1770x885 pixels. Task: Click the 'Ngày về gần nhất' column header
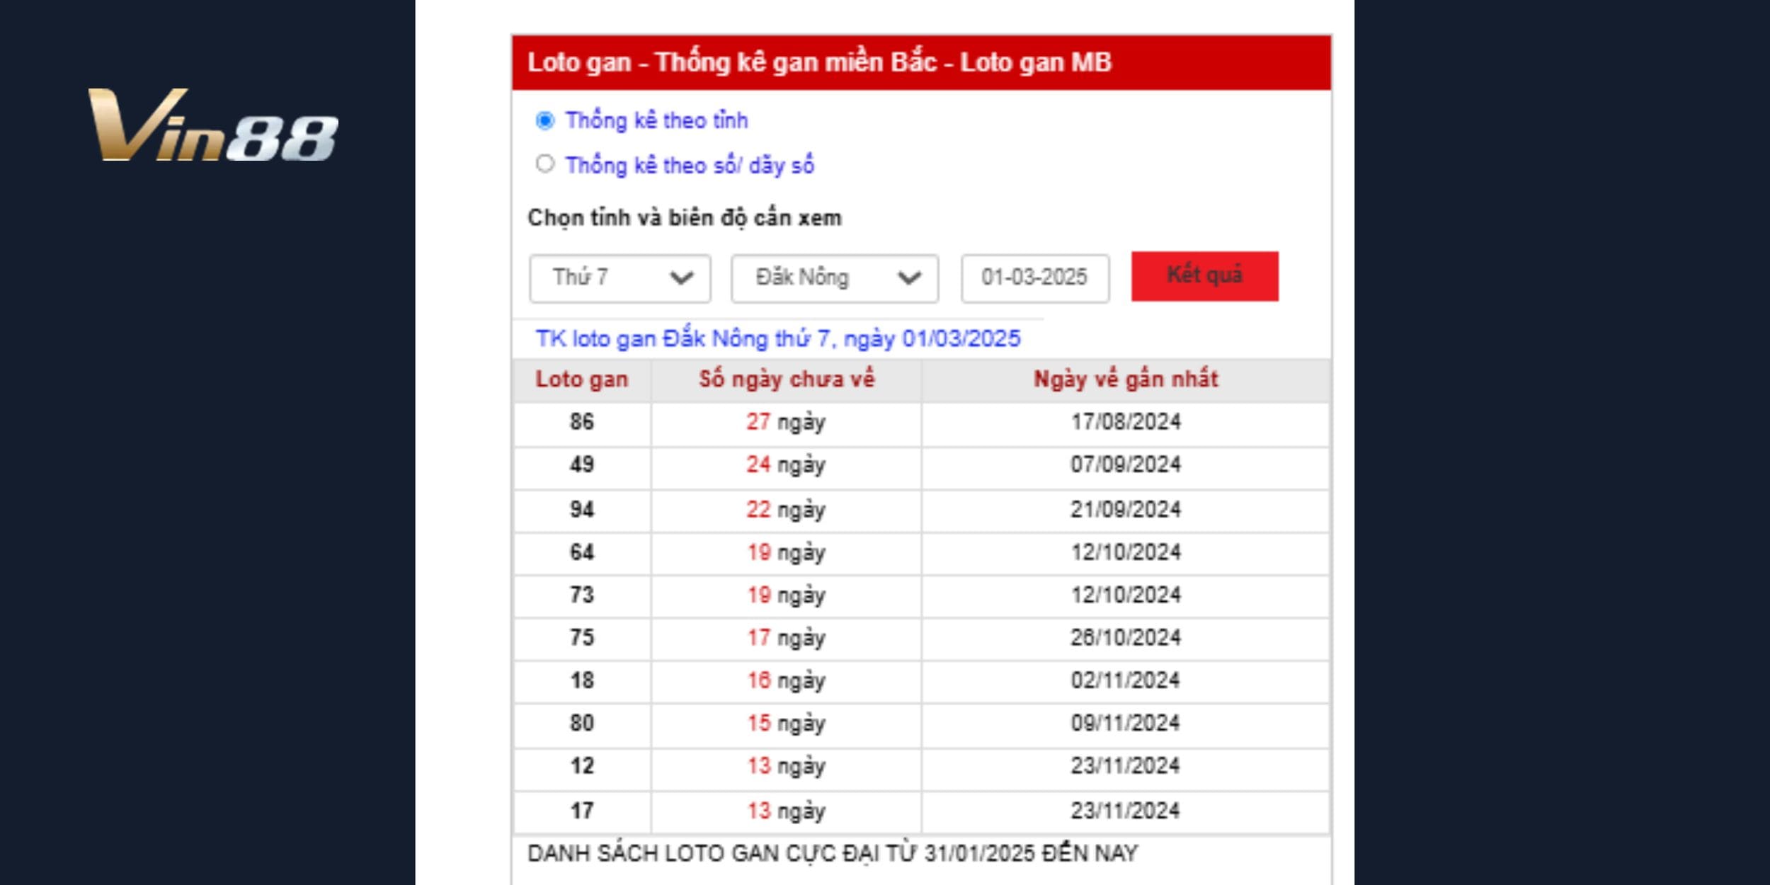(1126, 380)
